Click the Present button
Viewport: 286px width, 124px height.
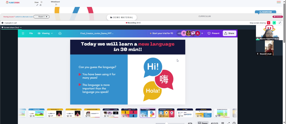pos(213,34)
